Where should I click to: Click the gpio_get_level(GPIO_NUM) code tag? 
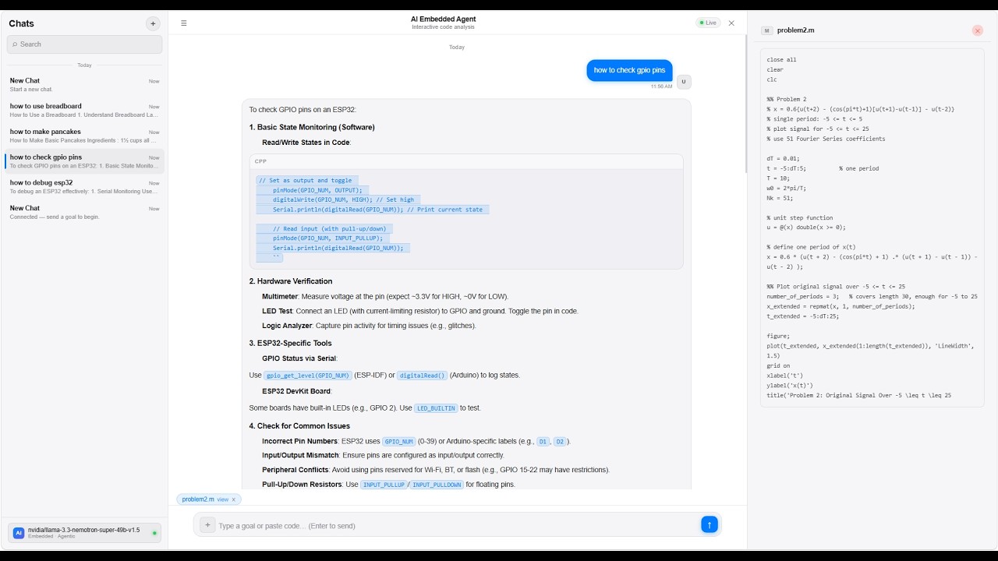(307, 376)
